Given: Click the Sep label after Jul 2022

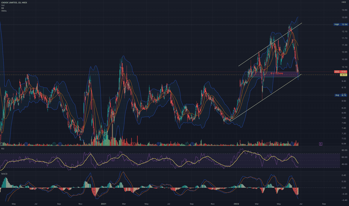Looking at the screenshot, I should (324, 204).
